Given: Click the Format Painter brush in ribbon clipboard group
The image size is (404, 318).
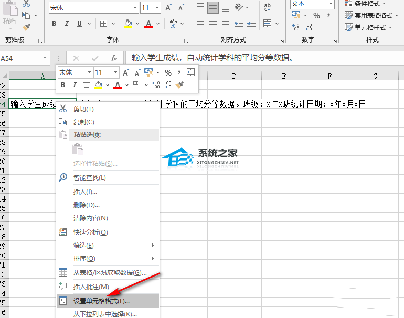Looking at the screenshot, I should 26,27.
